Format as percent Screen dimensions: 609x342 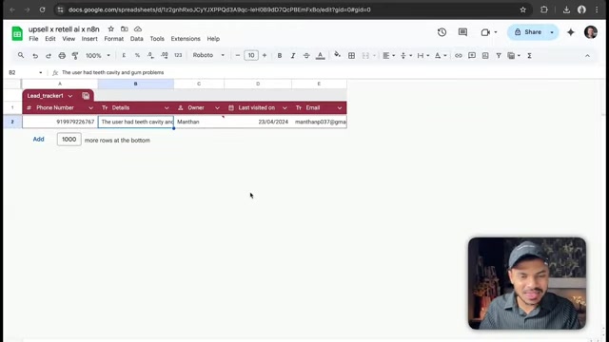(137, 55)
